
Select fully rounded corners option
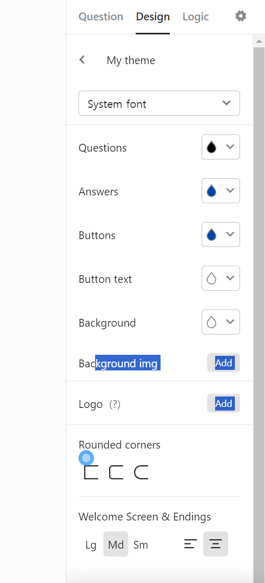coord(141,472)
